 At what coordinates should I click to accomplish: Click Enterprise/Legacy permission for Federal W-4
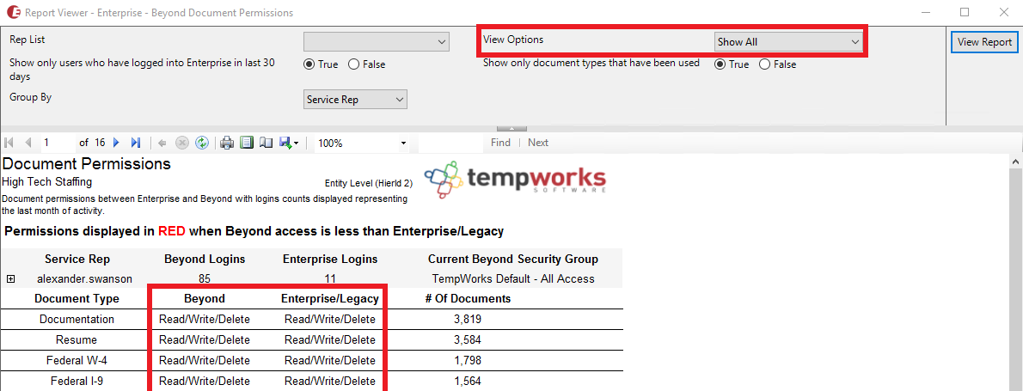[x=330, y=360]
